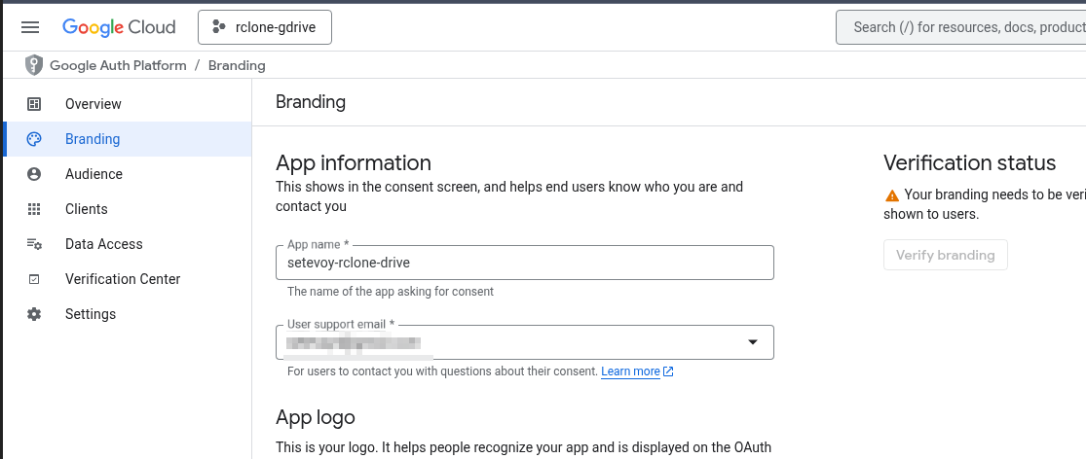Click the Overview dashboard icon
This screenshot has height=459, width=1086.
tap(34, 104)
